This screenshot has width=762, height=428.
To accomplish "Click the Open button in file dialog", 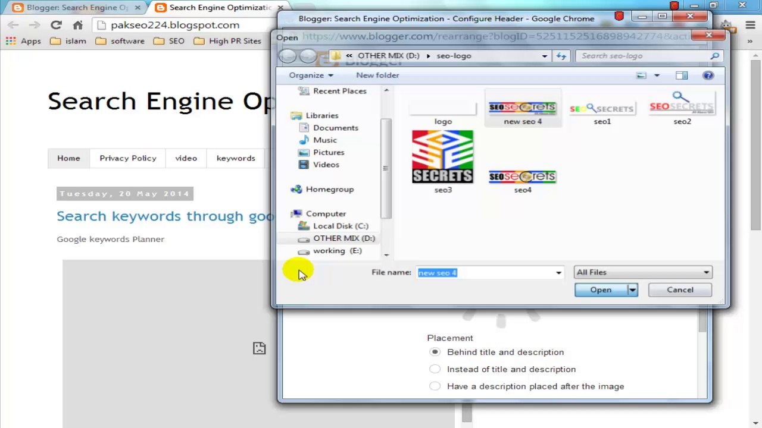I will pos(601,290).
